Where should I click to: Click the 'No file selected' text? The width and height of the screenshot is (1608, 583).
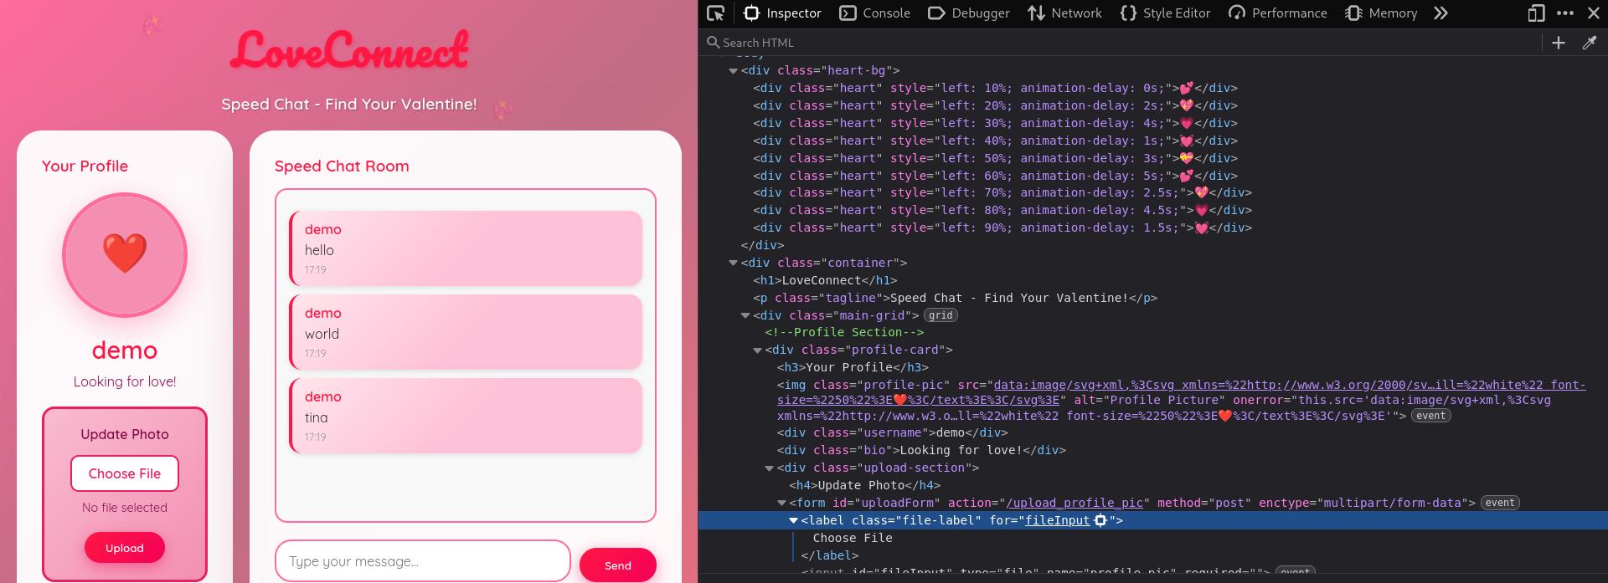coord(125,508)
